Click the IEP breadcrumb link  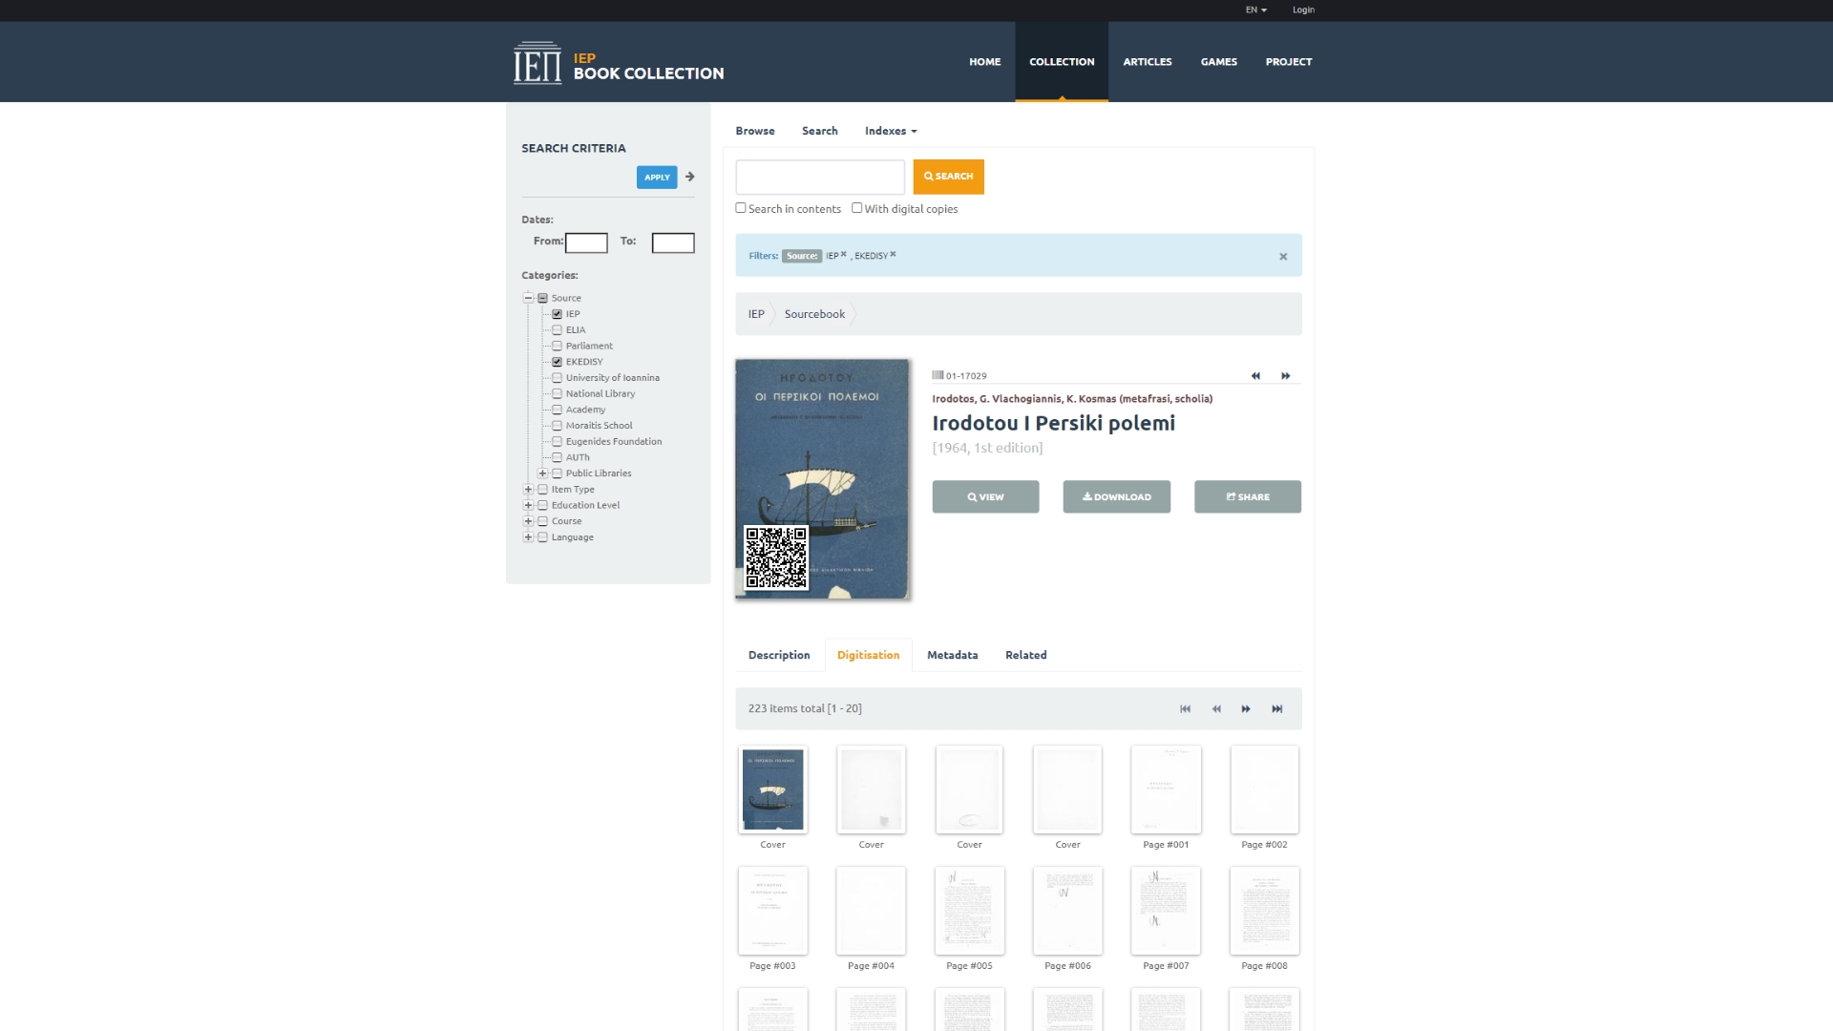point(756,314)
